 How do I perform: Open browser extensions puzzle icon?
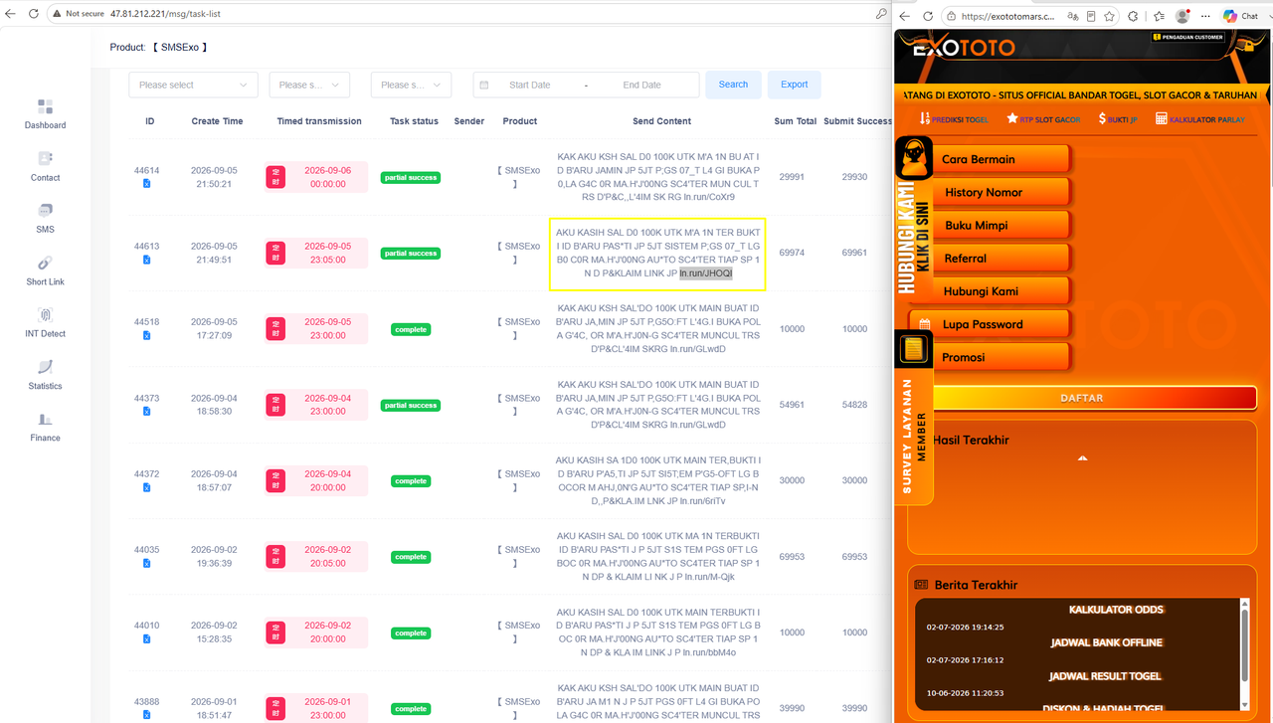pos(1133,16)
